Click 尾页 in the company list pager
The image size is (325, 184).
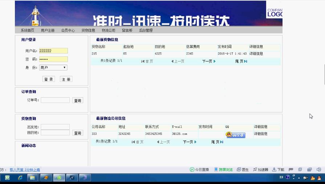pos(217,142)
